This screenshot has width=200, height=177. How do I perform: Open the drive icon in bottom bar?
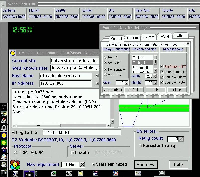click(x=69, y=173)
